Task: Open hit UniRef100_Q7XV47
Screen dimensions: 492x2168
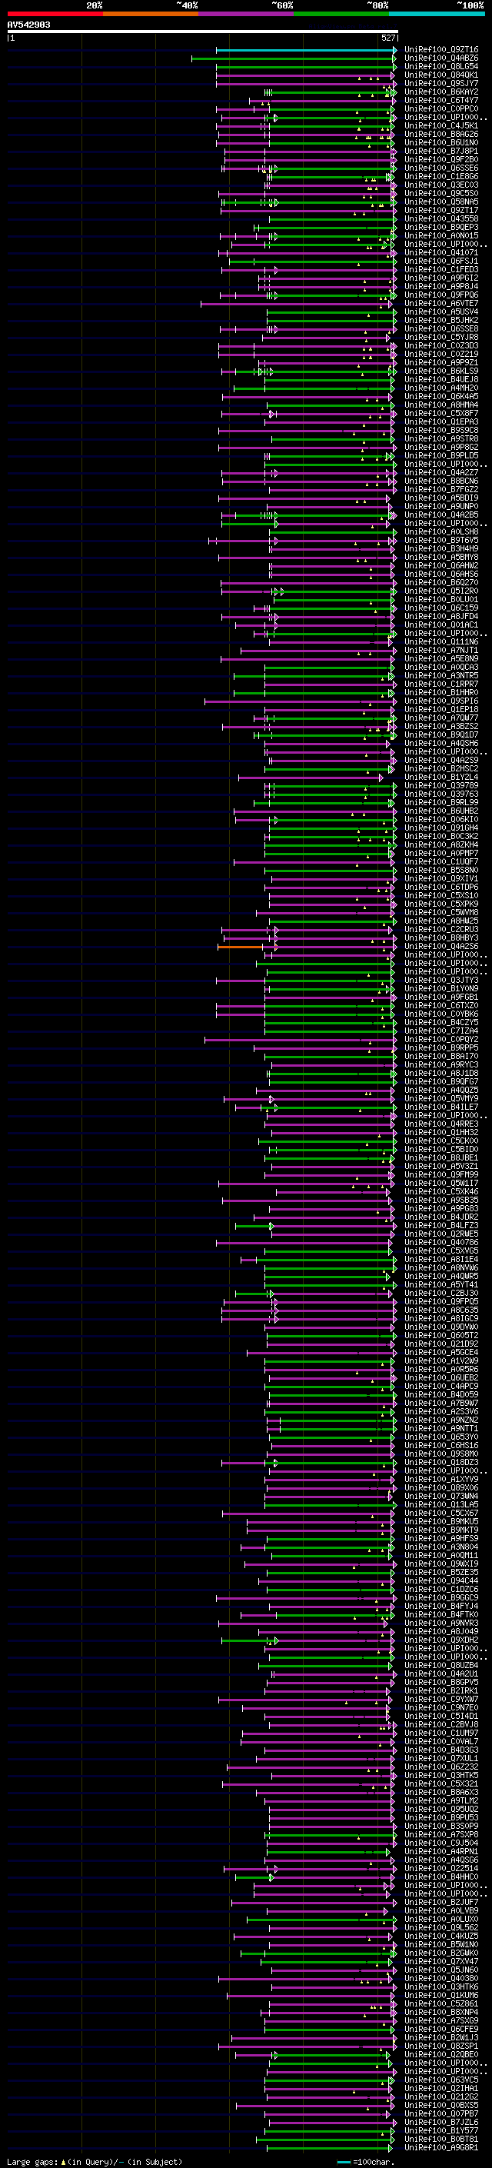Action: point(441,1961)
